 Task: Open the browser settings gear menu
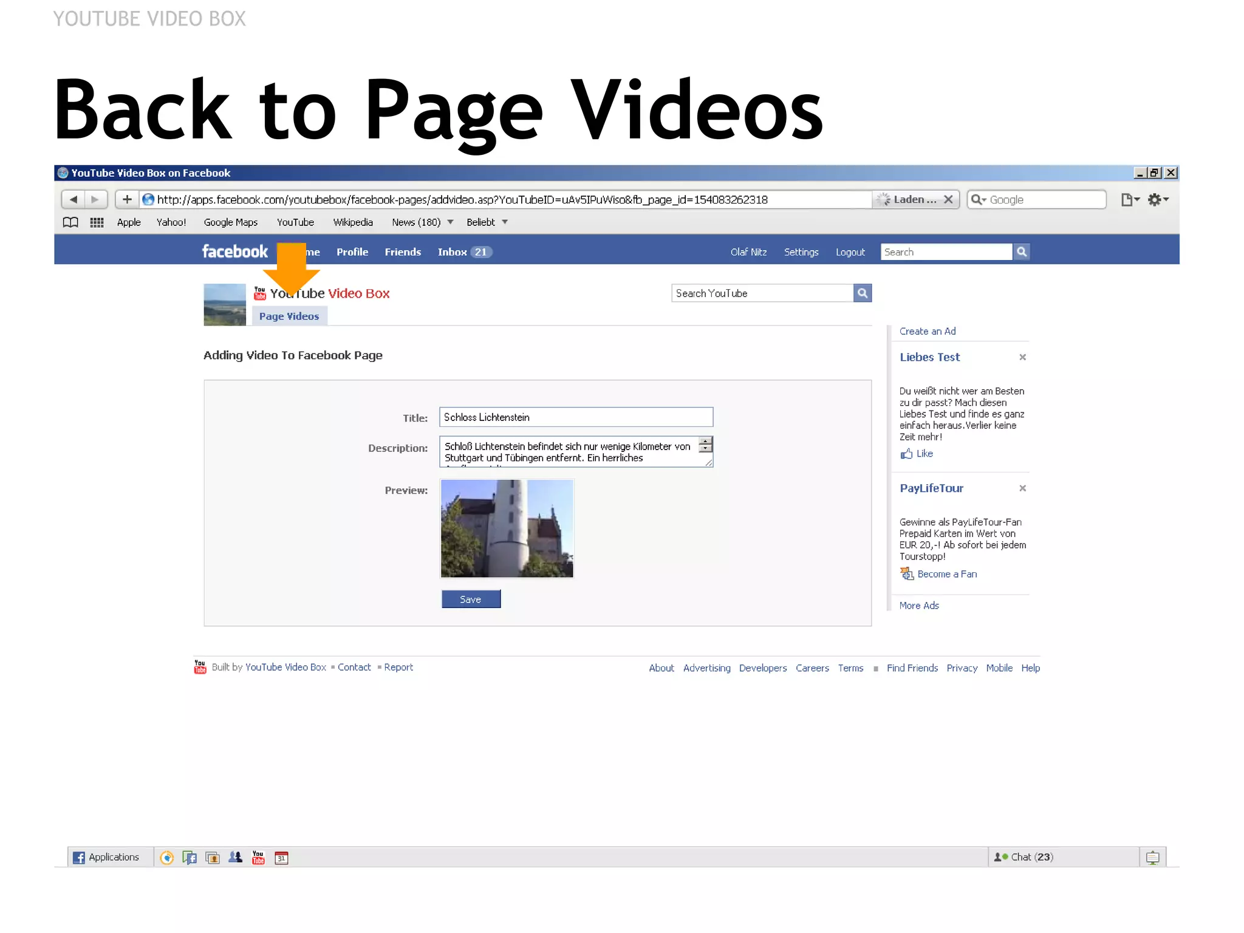(1158, 199)
